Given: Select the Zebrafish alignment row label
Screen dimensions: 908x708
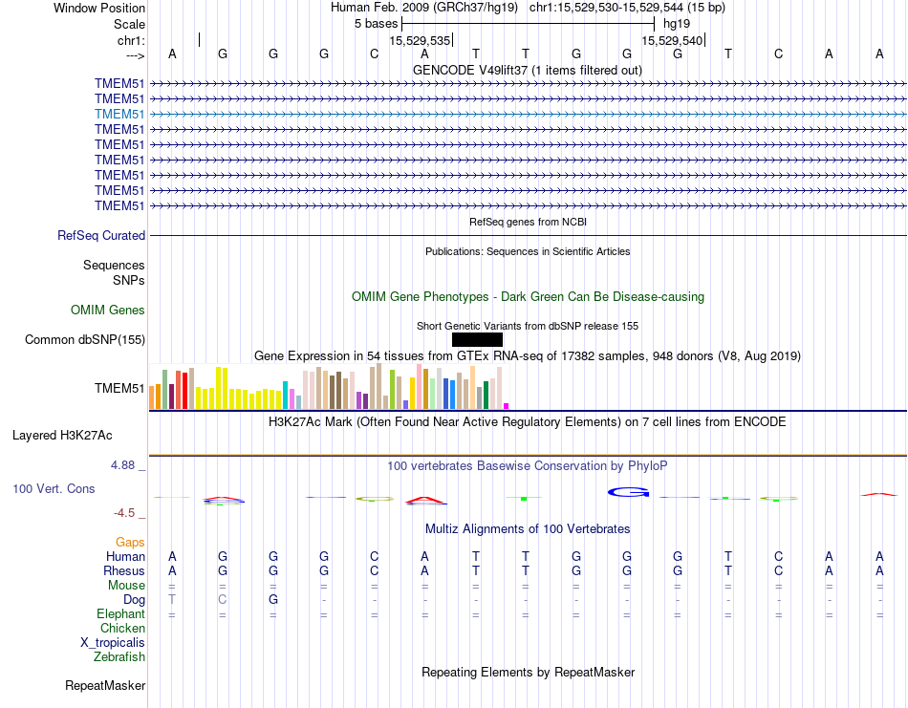Looking at the screenshot, I should pyautogui.click(x=119, y=657).
